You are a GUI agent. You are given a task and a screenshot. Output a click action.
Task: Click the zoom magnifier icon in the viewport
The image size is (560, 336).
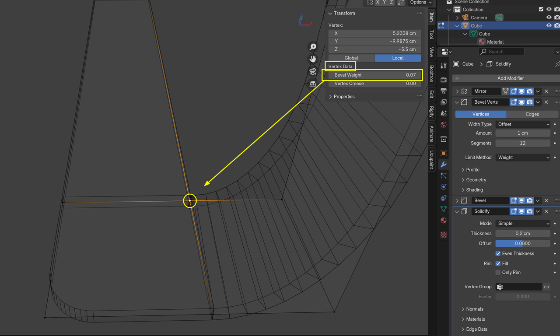tap(312, 47)
